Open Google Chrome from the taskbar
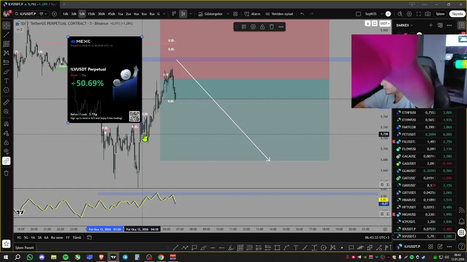The image size is (467, 262). [x=161, y=257]
